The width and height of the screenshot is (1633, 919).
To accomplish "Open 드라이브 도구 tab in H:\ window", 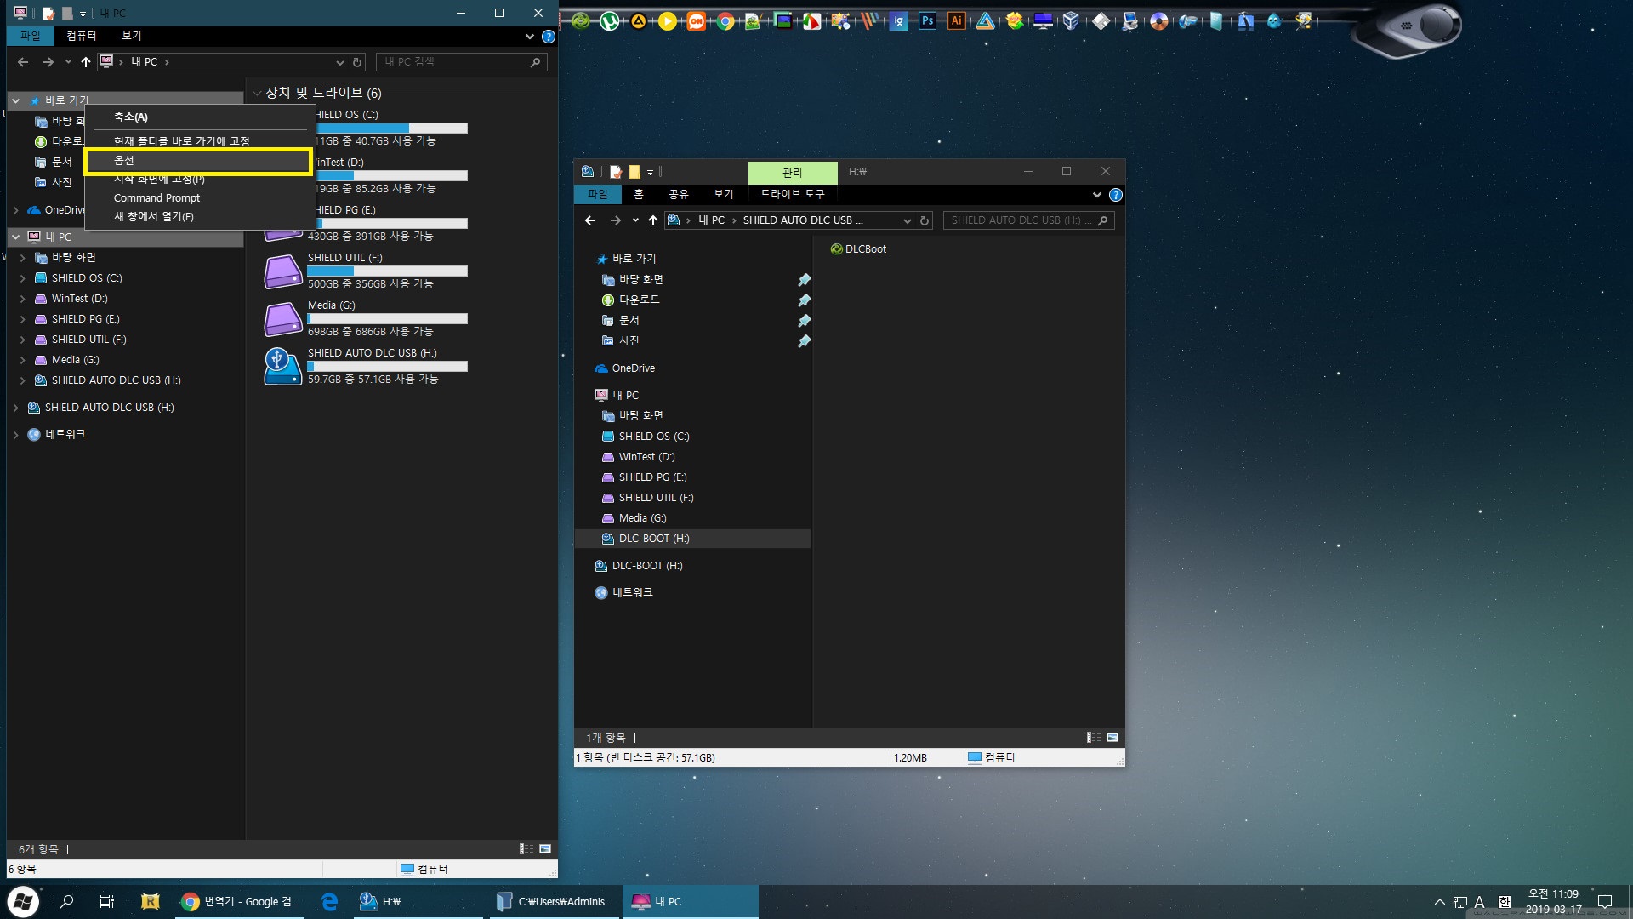I will [793, 194].
